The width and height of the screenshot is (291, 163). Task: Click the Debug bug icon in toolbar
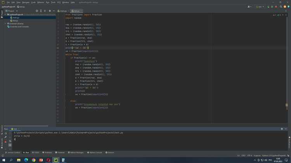coord(272,7)
